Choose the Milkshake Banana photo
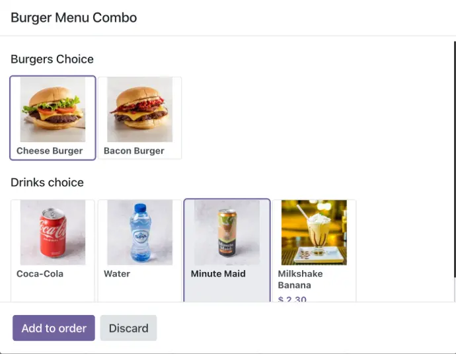This screenshot has width=456, height=354. tap(314, 232)
